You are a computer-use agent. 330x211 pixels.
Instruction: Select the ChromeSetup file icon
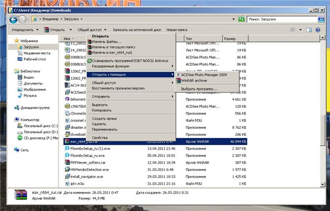coord(67,113)
